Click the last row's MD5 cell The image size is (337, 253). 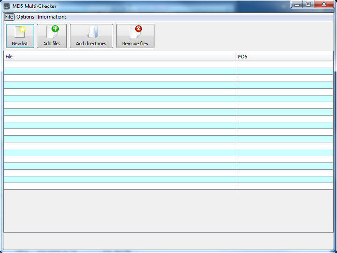(x=284, y=186)
